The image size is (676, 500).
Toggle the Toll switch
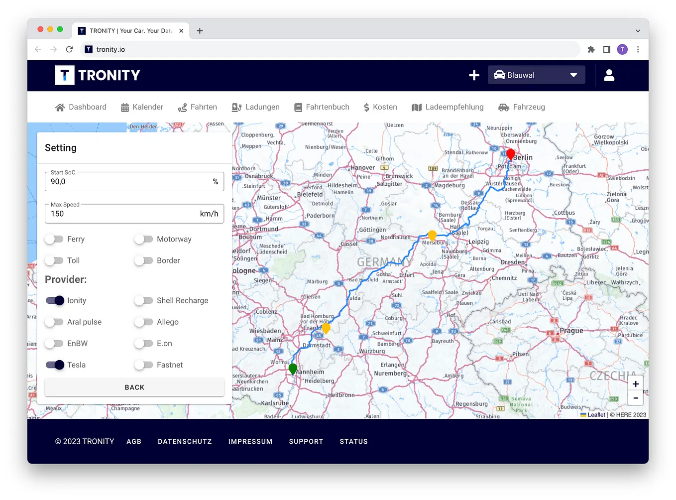tap(54, 260)
